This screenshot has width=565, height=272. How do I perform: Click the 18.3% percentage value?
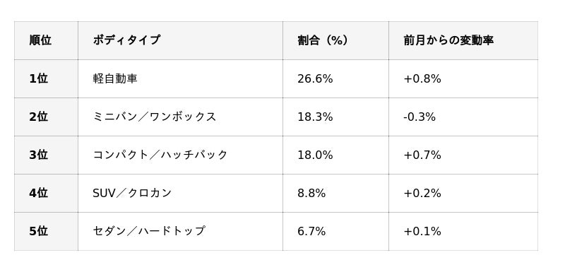(x=315, y=117)
